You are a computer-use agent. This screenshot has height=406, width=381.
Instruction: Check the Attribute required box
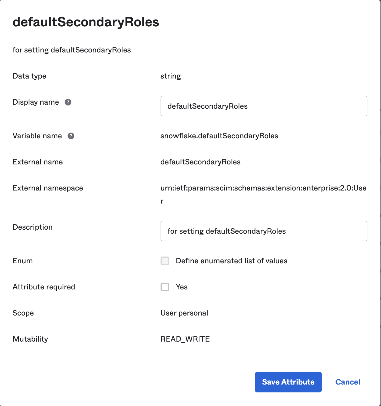pyautogui.click(x=165, y=287)
